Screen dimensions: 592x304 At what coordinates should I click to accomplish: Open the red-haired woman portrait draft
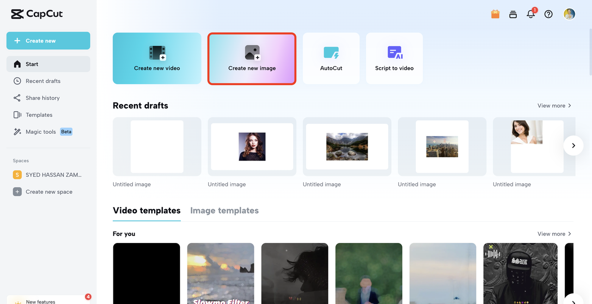[252, 146]
